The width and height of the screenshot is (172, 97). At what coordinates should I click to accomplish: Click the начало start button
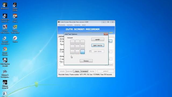pyautogui.click(x=62, y=71)
